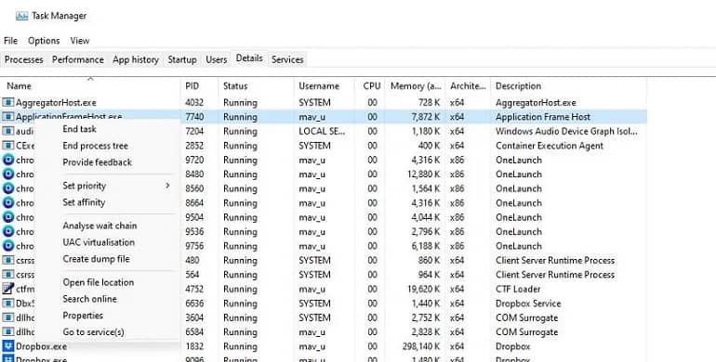Select Open file location in the context menu
This screenshot has height=362, width=716.
99,283
